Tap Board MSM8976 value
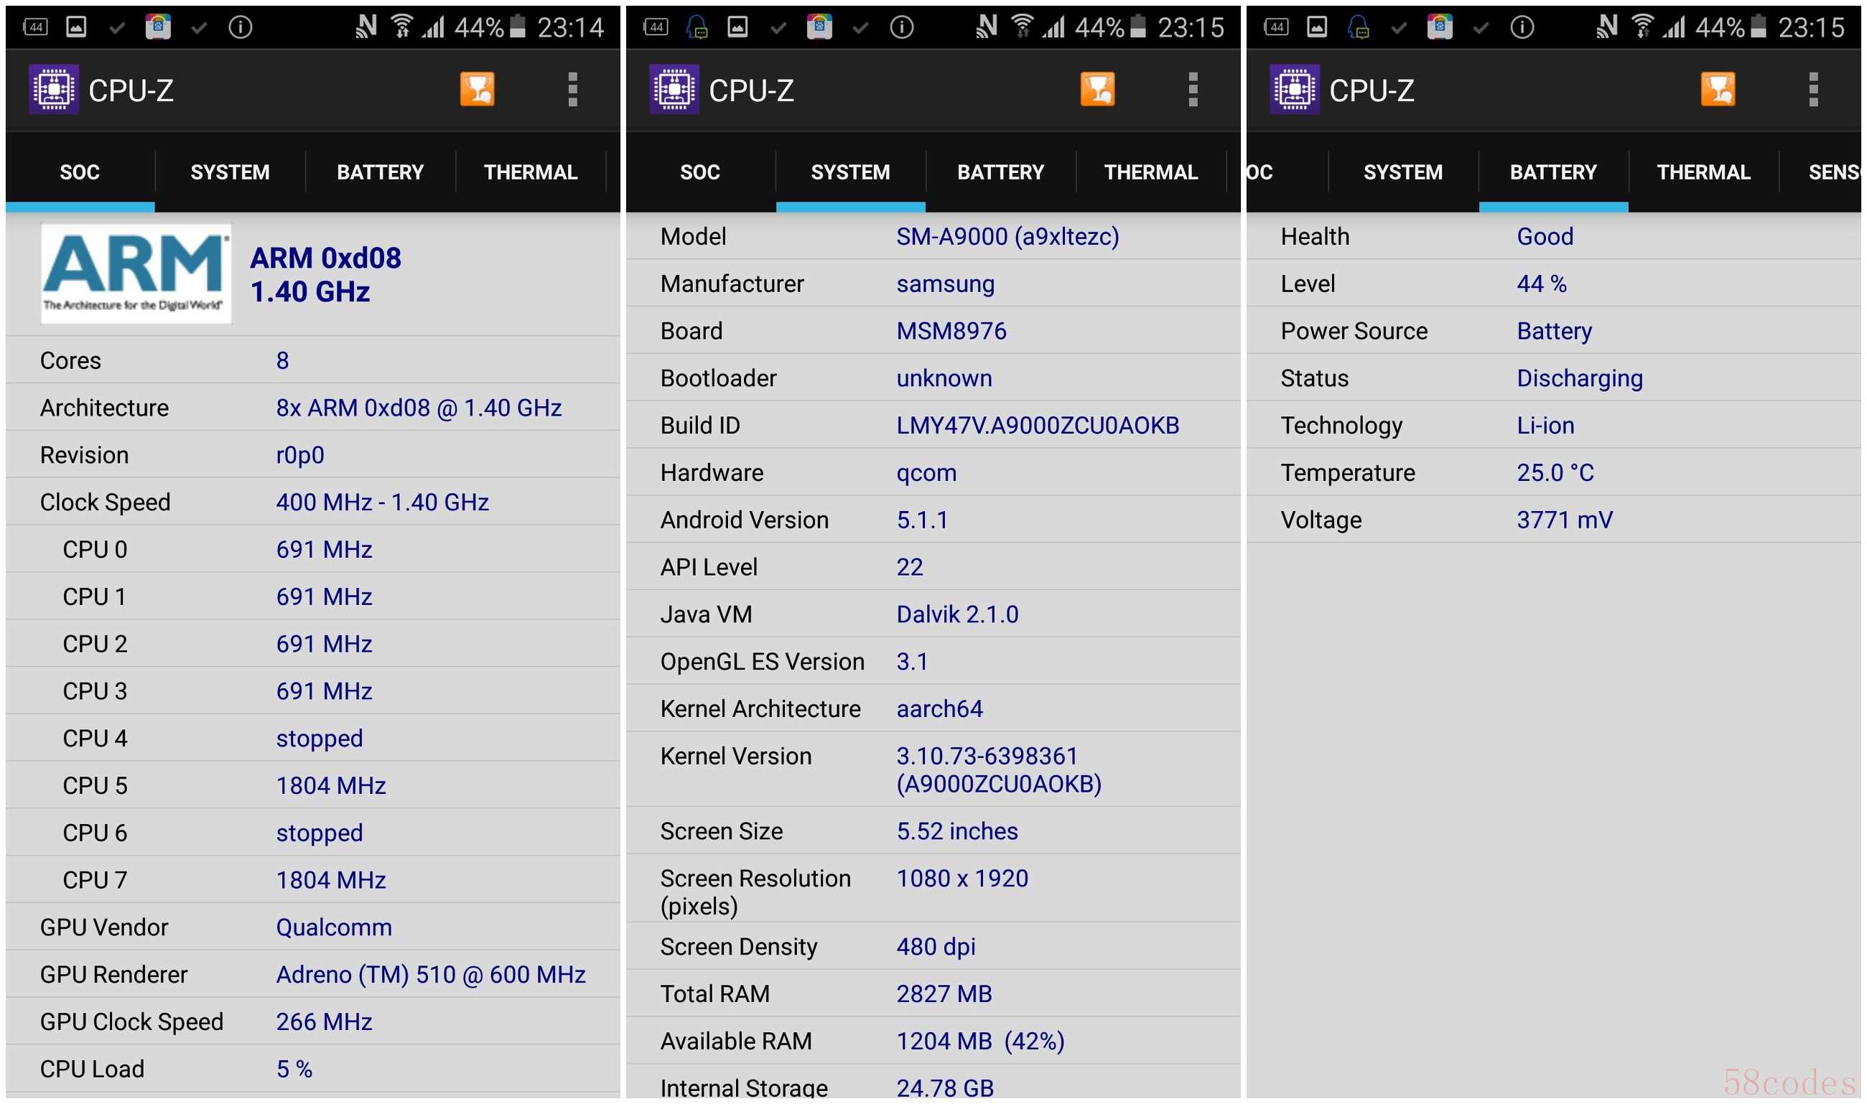Image resolution: width=1867 pixels, height=1104 pixels. click(951, 331)
